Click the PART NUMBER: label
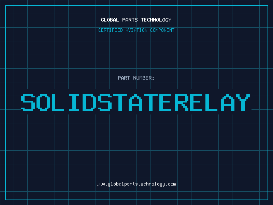 [136, 78]
